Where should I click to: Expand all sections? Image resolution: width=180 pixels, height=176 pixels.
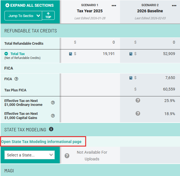30,5
